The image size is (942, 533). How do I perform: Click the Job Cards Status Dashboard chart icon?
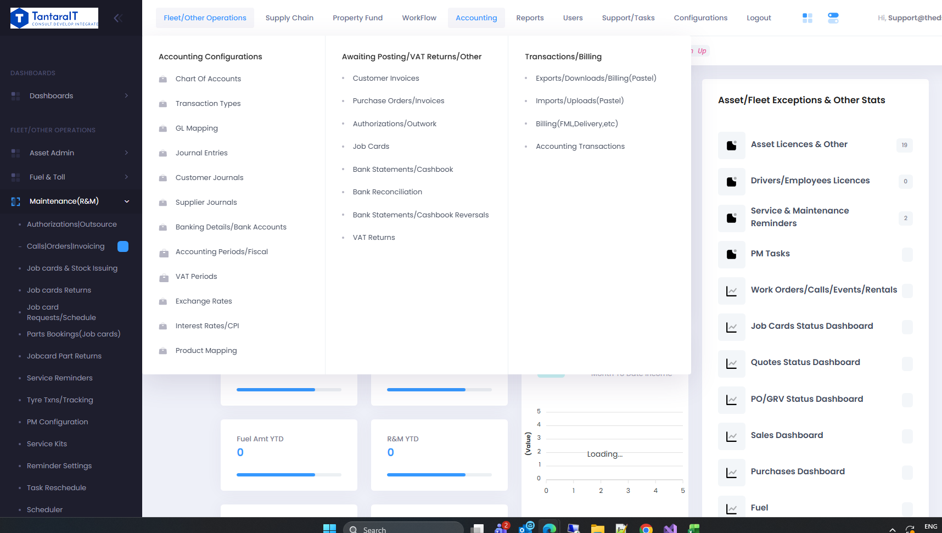(x=732, y=327)
